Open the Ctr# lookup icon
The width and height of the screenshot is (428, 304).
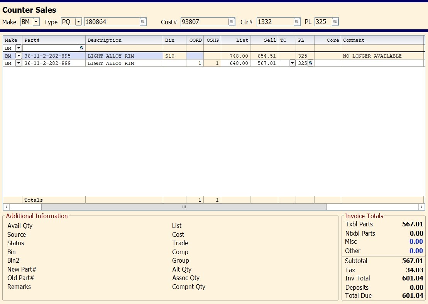(297, 22)
